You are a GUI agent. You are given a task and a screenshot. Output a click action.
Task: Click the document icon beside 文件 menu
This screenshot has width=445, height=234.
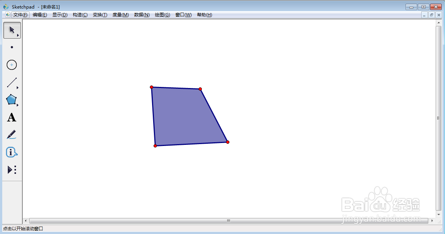[x=8, y=15]
